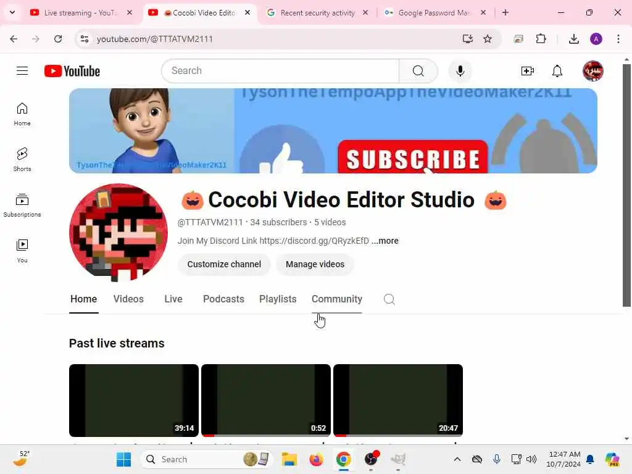Open File Explorer from the taskbar
Screen dimensions: 632x474
289,459
